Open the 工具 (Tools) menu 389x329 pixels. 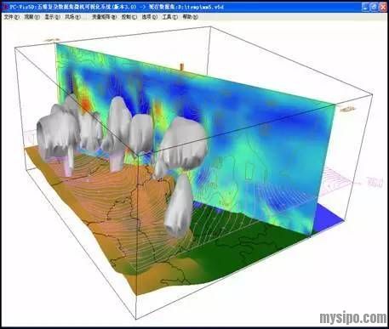(169, 17)
